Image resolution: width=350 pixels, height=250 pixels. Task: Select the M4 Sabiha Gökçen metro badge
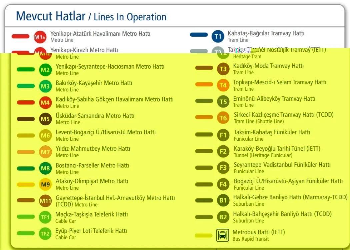(x=45, y=102)
